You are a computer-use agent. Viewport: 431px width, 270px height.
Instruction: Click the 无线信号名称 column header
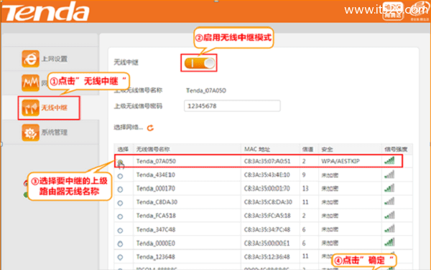(x=153, y=149)
